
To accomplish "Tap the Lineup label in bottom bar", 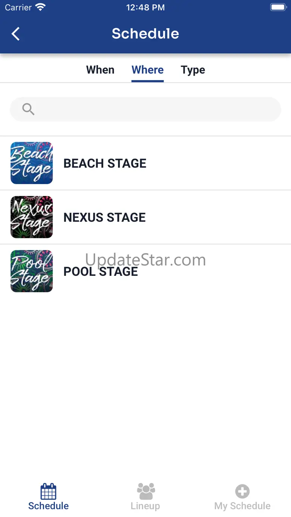I will click(x=145, y=506).
